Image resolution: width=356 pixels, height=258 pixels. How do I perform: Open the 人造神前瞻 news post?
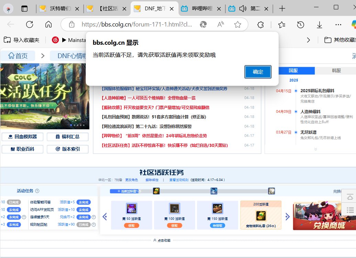149,98
